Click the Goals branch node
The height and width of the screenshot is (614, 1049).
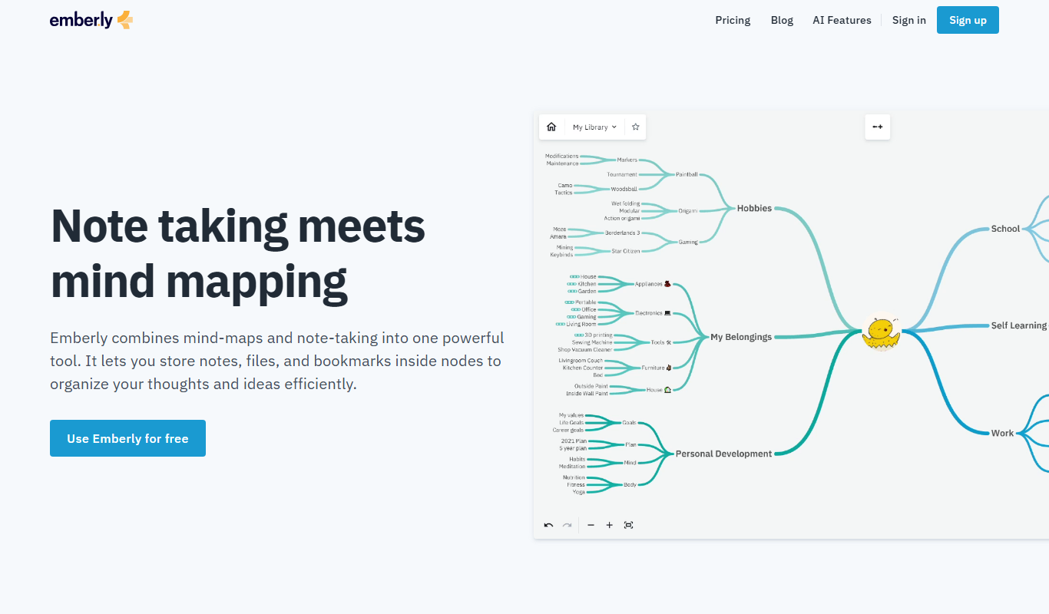click(x=629, y=423)
